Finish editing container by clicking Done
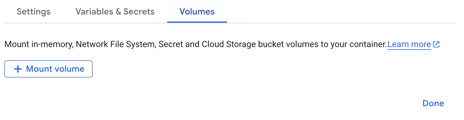The height and width of the screenshot is (120, 464). click(433, 103)
